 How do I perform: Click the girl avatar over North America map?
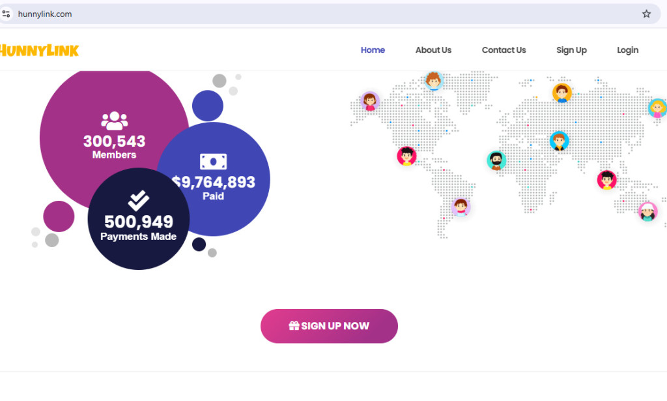(x=371, y=102)
